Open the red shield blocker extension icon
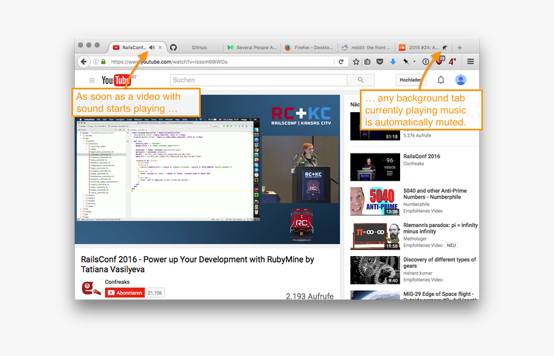The height and width of the screenshot is (356, 554). point(439,61)
